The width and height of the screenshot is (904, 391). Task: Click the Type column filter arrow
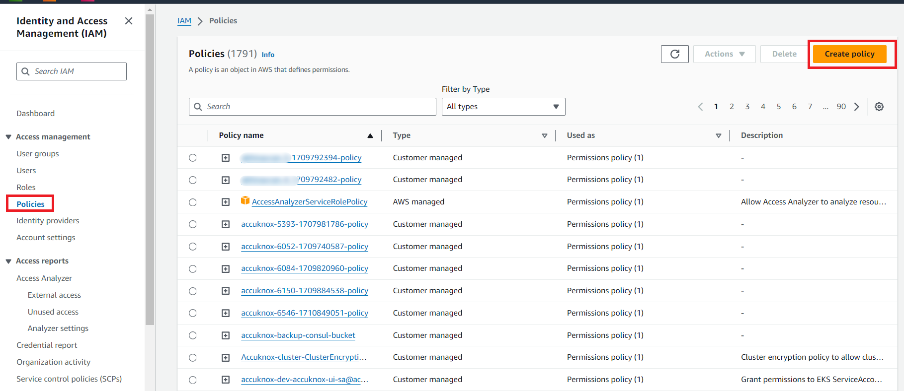point(544,135)
